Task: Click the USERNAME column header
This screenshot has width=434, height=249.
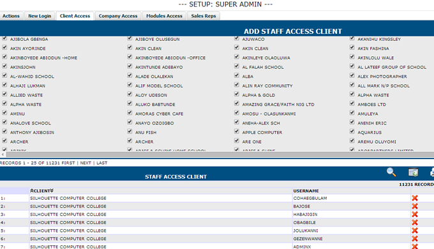Action: (306, 191)
